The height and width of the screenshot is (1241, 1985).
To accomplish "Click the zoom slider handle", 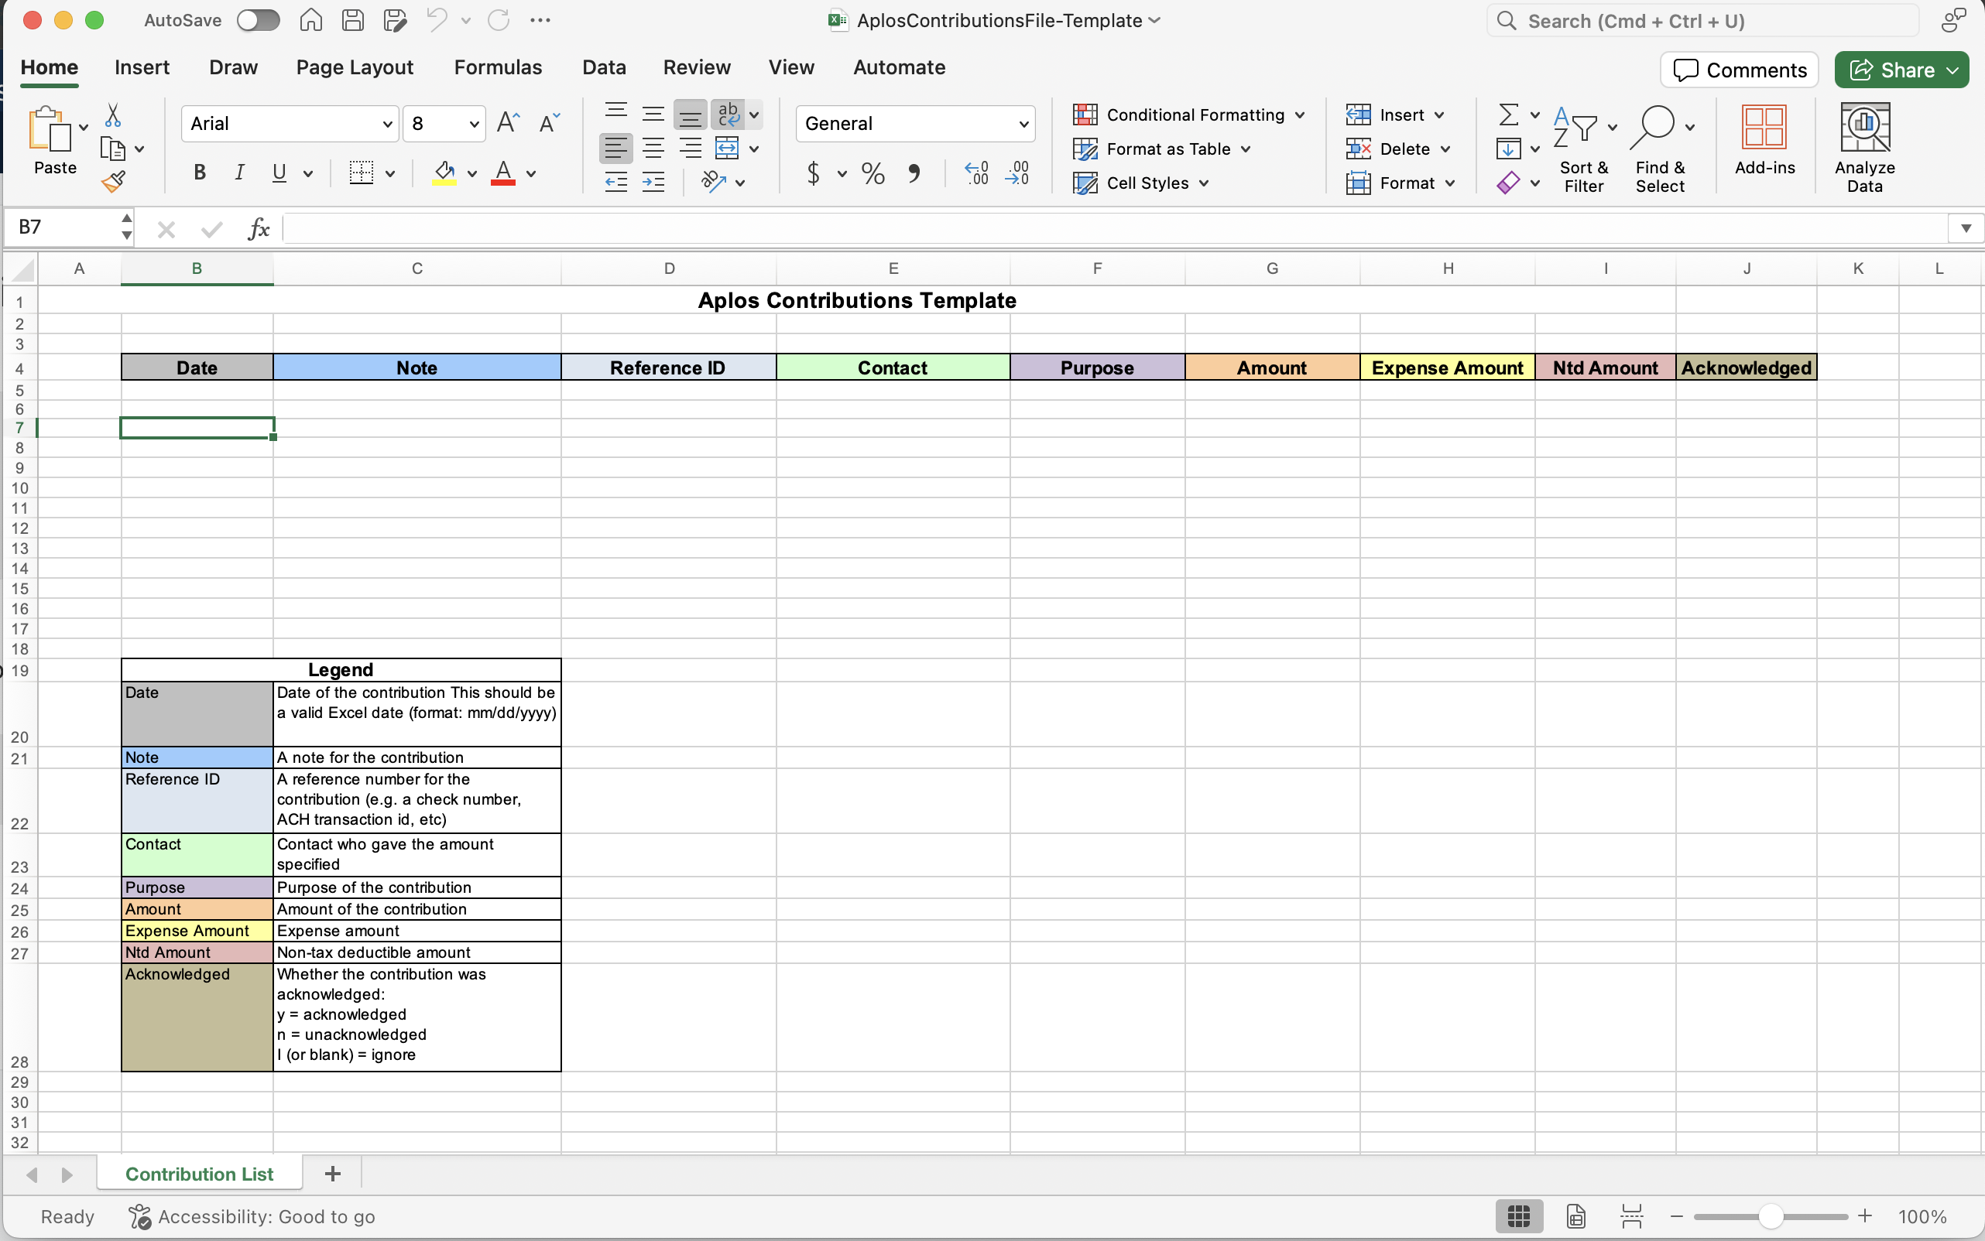I will tap(1770, 1216).
